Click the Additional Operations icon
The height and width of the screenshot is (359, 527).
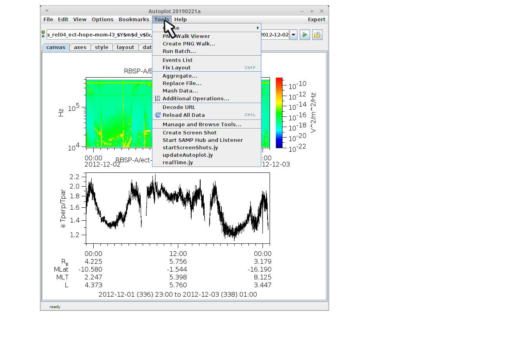point(158,98)
